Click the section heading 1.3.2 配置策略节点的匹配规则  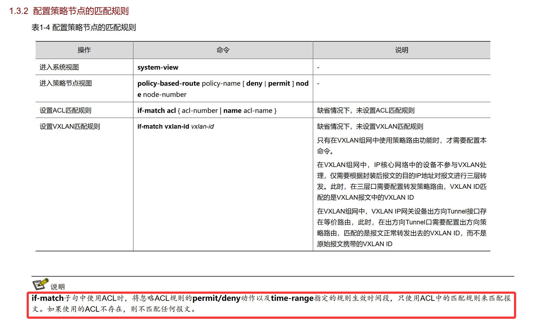(69, 11)
